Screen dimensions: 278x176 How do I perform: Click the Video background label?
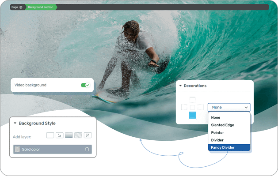[30, 85]
